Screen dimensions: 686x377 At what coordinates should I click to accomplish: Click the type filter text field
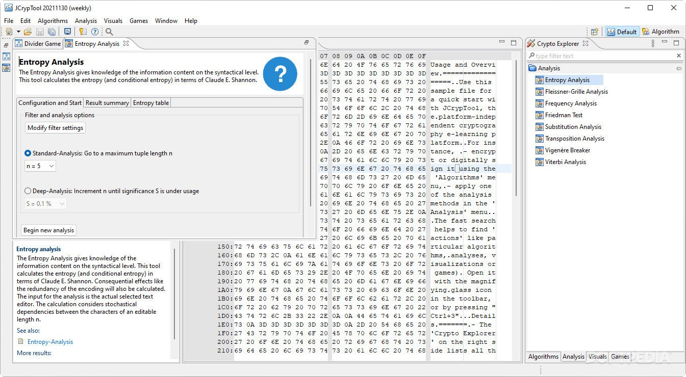604,56
